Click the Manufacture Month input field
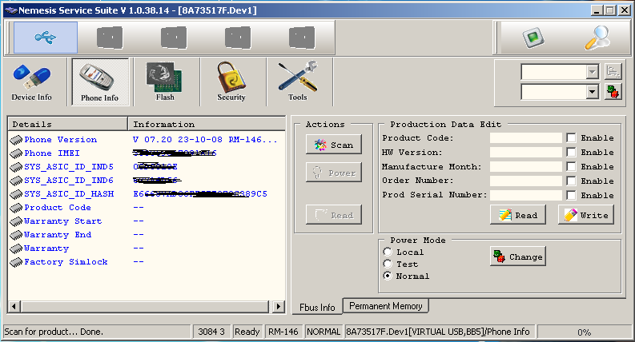 tap(525, 166)
